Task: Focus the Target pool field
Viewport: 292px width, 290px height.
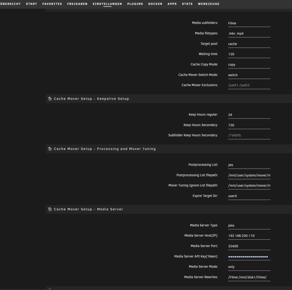Action: tap(249, 44)
